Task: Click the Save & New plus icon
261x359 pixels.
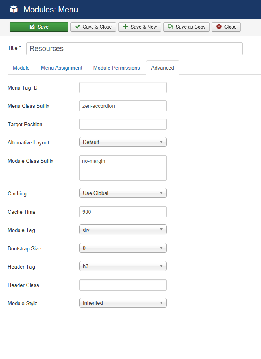Action: coord(125,27)
